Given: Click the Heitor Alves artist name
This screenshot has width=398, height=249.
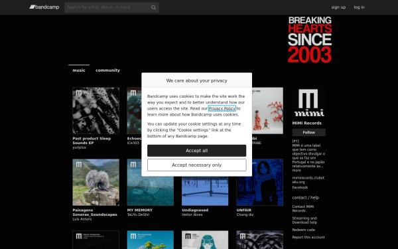Looking at the screenshot, I should pos(192,214).
